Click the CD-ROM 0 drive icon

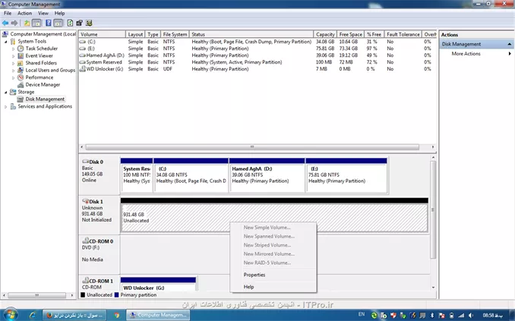85,241
